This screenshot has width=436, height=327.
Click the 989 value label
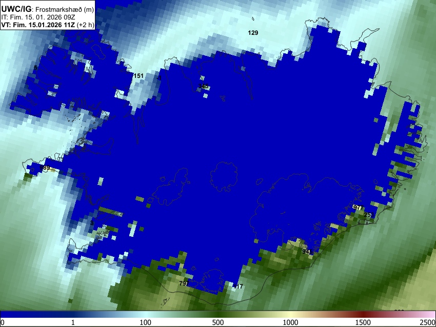[45, 168]
